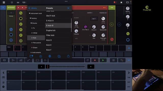Collapse panel with blue up chevron

coord(129,48)
